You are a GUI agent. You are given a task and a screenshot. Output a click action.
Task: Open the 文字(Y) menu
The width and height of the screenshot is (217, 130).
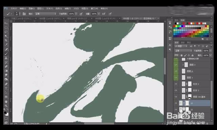tap(50, 8)
